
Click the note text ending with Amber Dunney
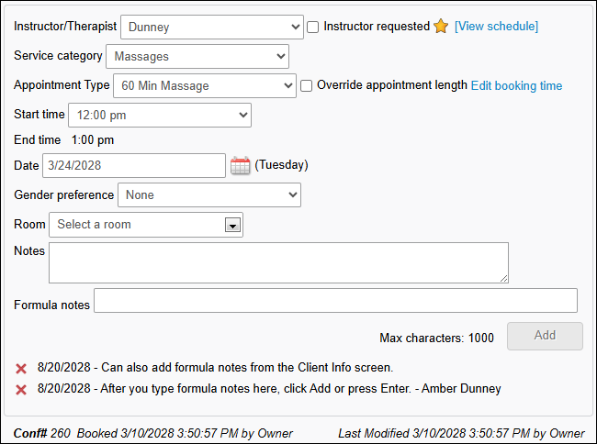coord(269,389)
